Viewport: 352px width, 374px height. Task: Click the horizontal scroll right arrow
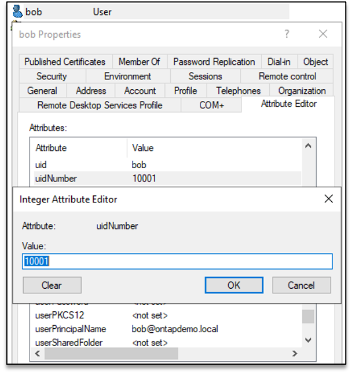coord(295,353)
